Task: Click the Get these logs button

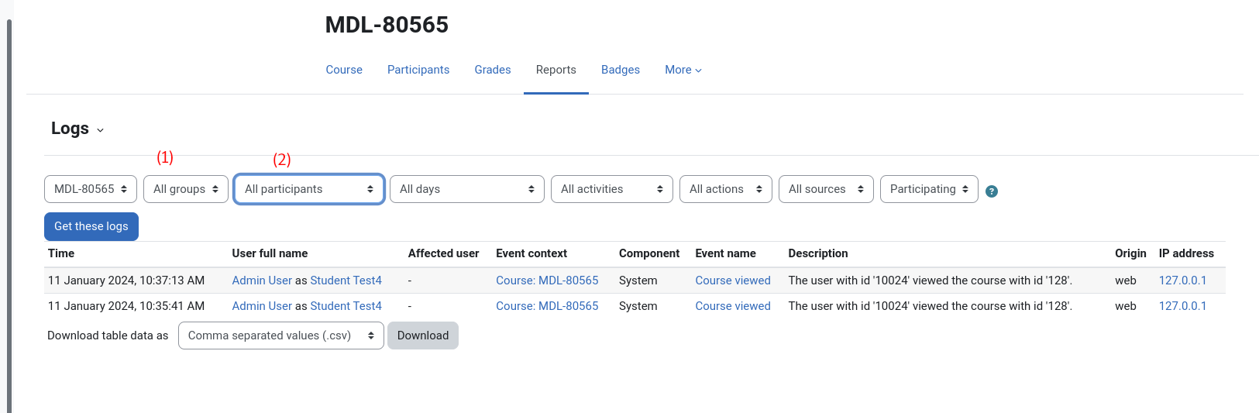Action: tap(91, 226)
